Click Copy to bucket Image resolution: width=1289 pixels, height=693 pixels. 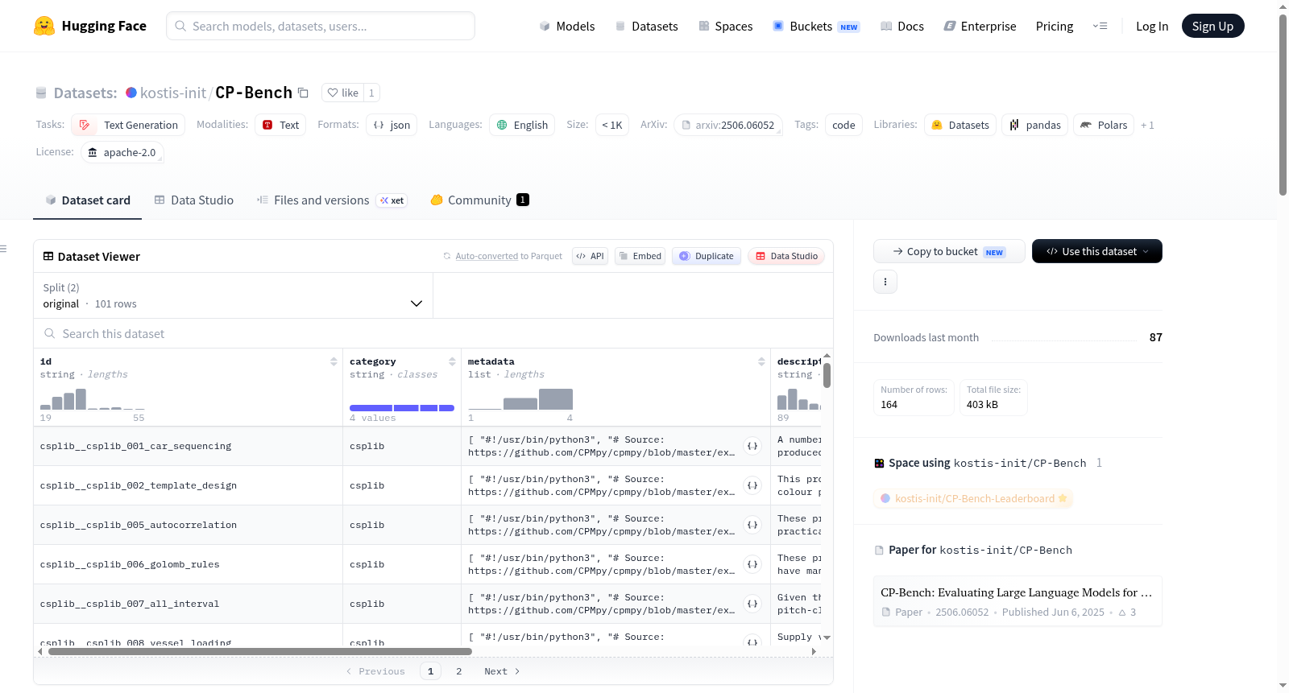pyautogui.click(x=949, y=251)
